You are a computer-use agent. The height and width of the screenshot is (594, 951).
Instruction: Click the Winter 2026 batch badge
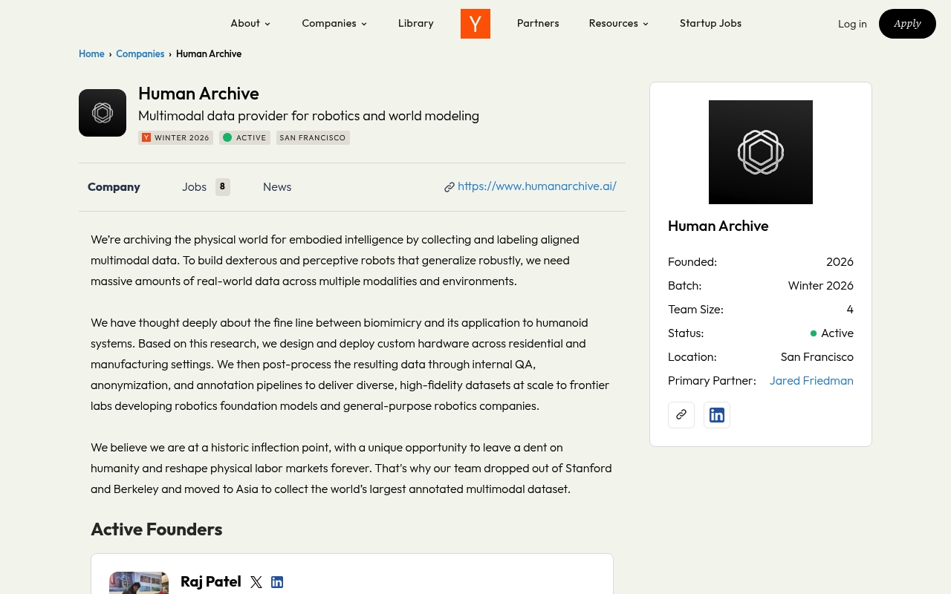point(175,137)
